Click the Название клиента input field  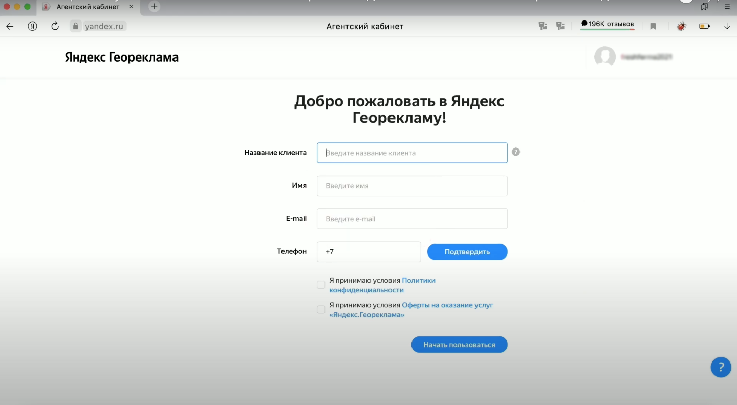click(x=412, y=153)
